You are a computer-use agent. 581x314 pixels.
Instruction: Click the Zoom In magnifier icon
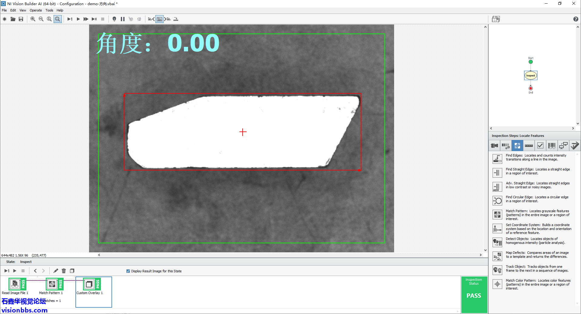[33, 19]
